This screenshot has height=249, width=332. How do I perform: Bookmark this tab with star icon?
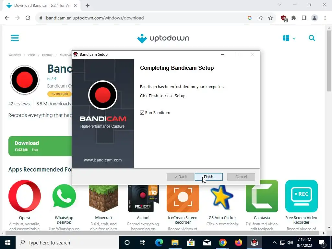(270, 18)
